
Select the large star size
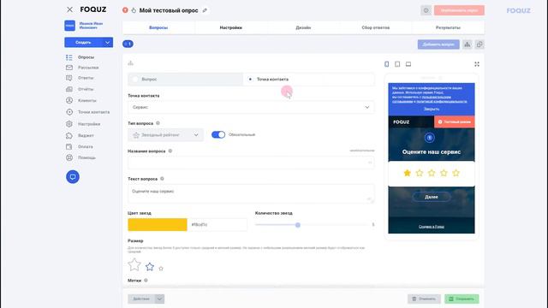(134, 264)
